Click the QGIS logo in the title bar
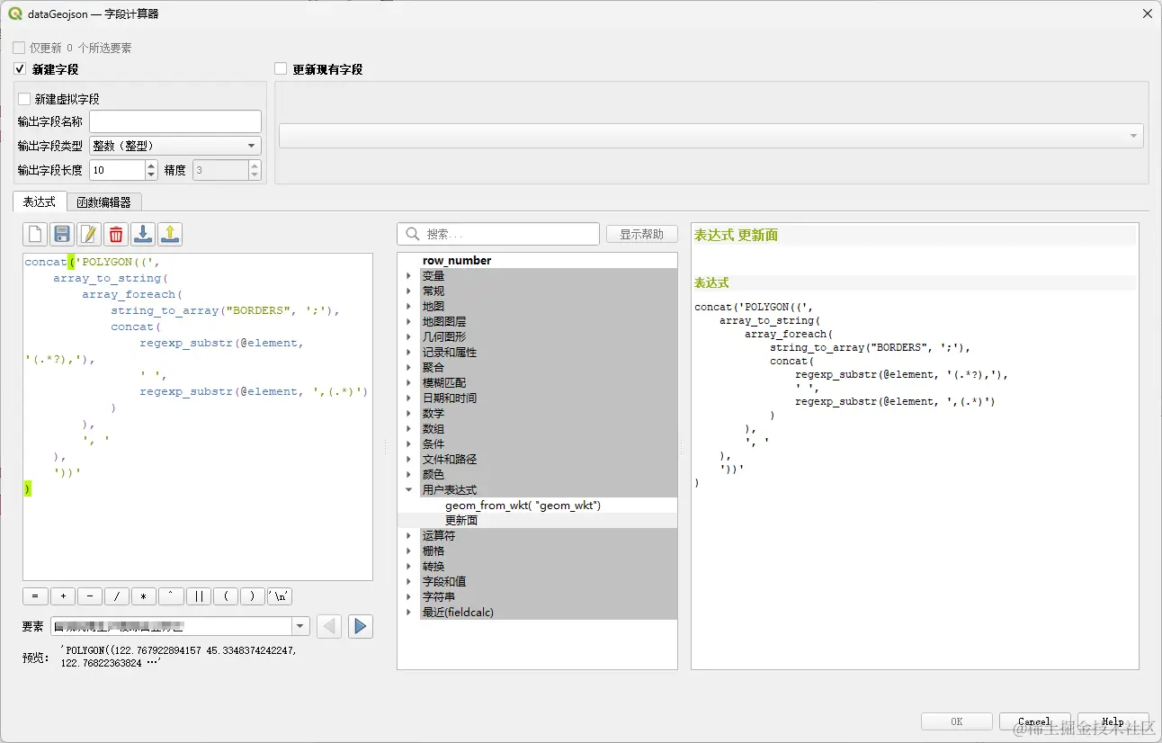Viewport: 1162px width, 743px height. [15, 13]
